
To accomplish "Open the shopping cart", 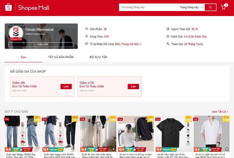I will pyautogui.click(x=223, y=7).
